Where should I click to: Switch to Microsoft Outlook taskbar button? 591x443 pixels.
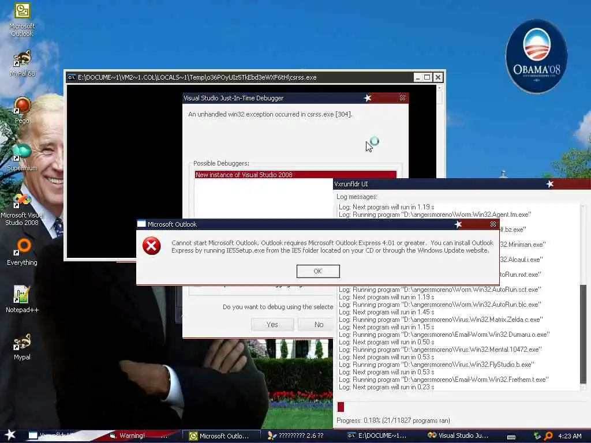point(221,436)
